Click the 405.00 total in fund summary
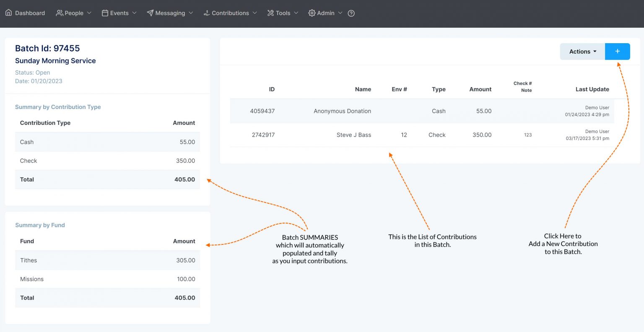This screenshot has height=332, width=644. 185,298
